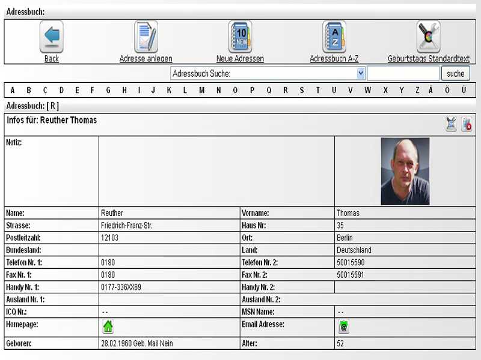Open the Adresse anlegen notepad icon

pos(146,37)
